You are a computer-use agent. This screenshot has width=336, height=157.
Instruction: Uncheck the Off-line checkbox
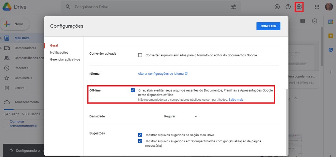point(133,90)
